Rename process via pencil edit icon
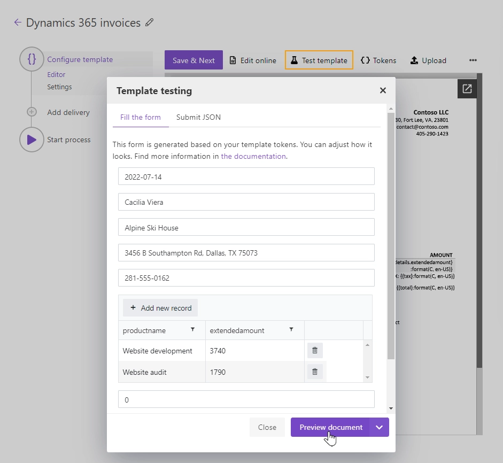 pyautogui.click(x=149, y=22)
